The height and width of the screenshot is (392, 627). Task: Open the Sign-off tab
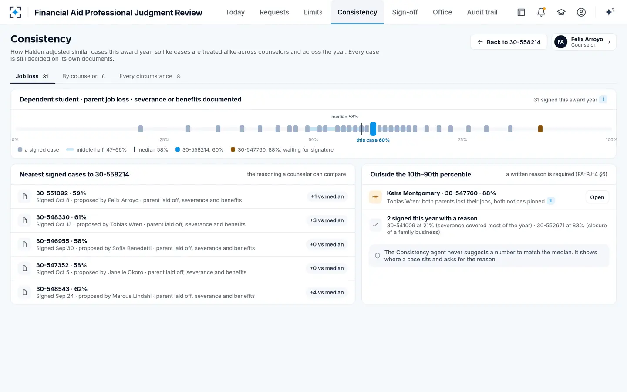(x=405, y=12)
